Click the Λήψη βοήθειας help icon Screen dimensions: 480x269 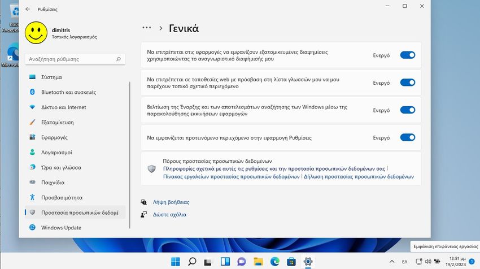[x=143, y=202]
